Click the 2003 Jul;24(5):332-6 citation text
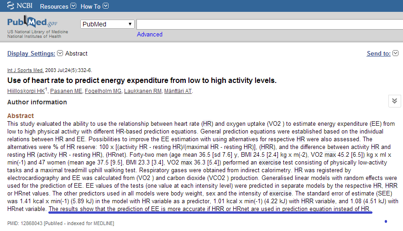This screenshot has width=403, height=231. 68,70
